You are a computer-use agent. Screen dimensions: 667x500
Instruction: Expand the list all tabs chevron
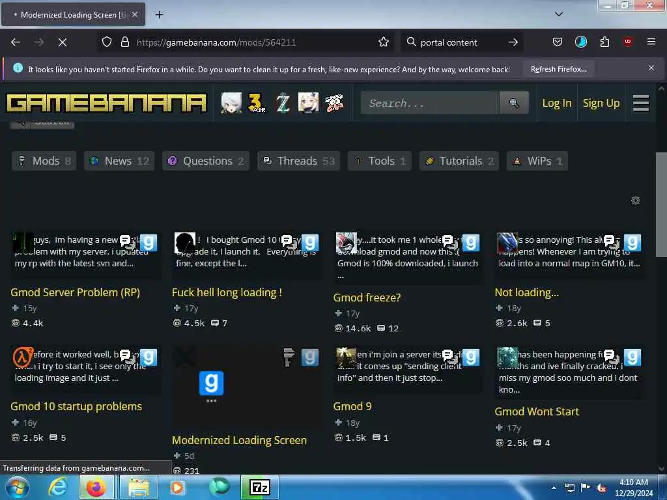pyautogui.click(x=559, y=14)
